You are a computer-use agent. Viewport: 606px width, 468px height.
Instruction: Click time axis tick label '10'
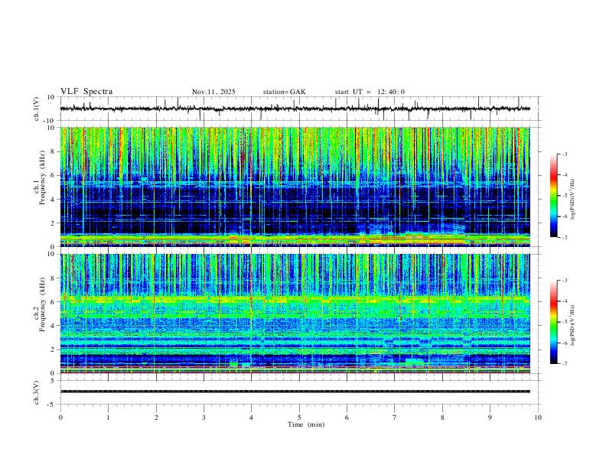pos(538,418)
